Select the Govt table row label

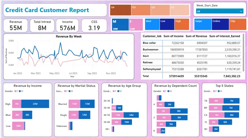point(146,56)
